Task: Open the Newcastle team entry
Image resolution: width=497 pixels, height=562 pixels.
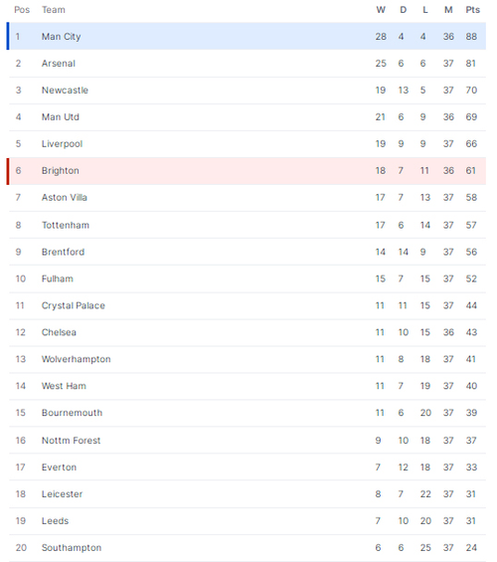Action: click(65, 90)
